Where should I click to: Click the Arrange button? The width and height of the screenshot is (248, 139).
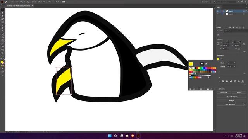[x=231, y=100]
